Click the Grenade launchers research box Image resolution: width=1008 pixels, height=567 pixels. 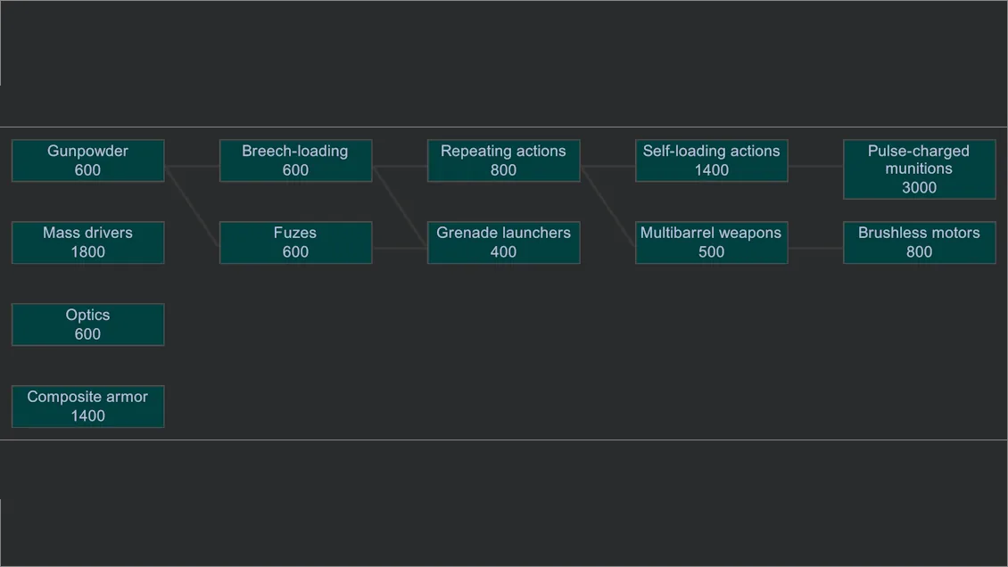pos(503,242)
